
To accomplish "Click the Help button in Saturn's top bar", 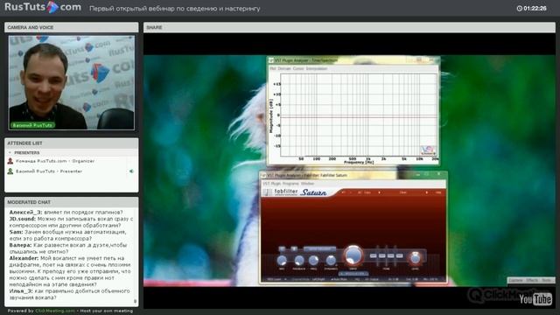I will tap(438, 192).
